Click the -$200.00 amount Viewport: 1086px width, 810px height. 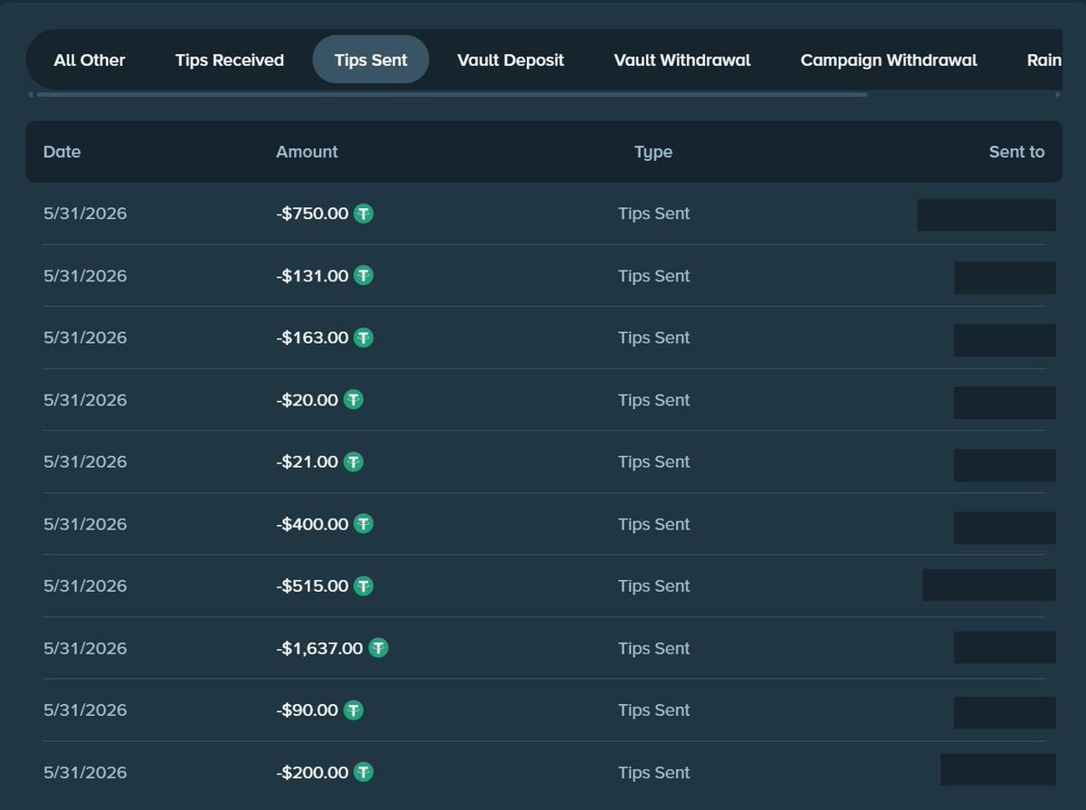312,772
